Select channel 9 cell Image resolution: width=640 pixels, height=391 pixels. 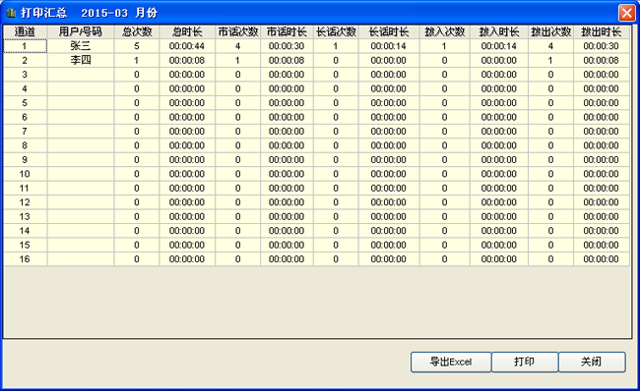pos(25,160)
